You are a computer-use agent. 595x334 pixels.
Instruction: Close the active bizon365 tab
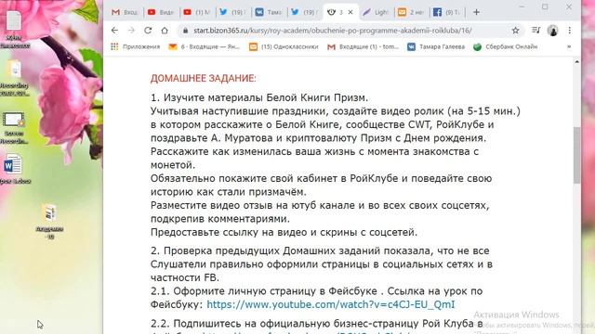click(x=350, y=12)
